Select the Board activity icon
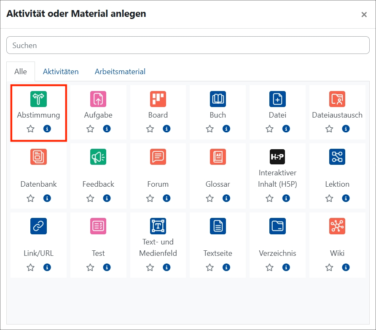The image size is (376, 330). tap(158, 99)
